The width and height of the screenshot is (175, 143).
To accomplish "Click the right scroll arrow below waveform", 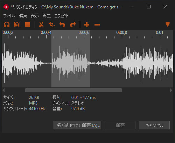I will click(171, 90).
